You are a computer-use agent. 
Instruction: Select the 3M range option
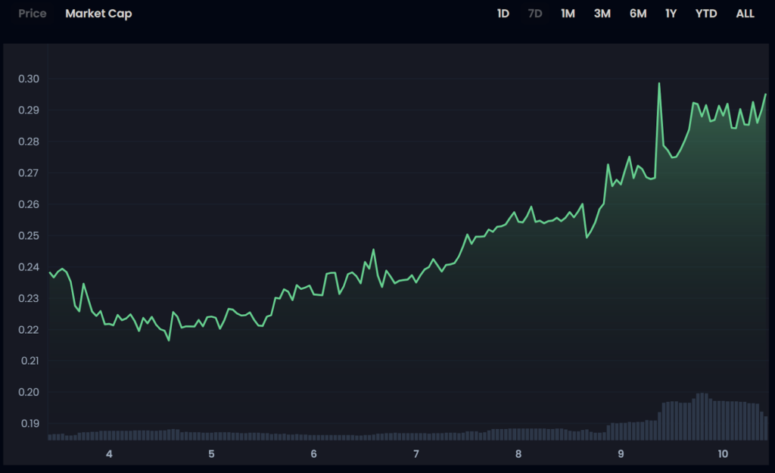(602, 14)
